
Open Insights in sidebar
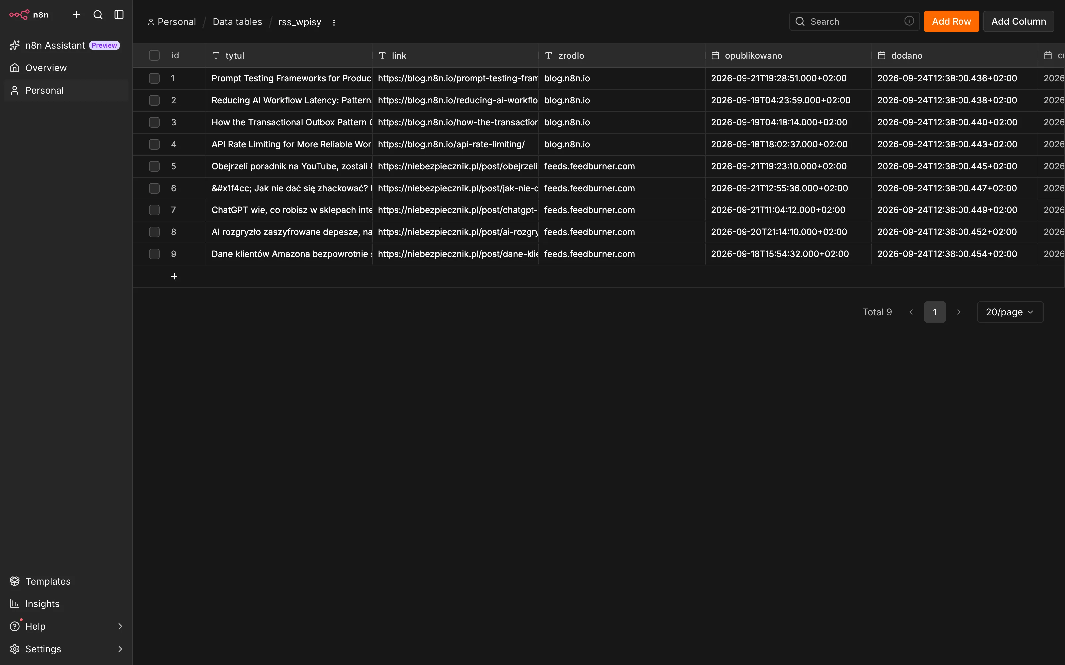[x=67, y=604]
